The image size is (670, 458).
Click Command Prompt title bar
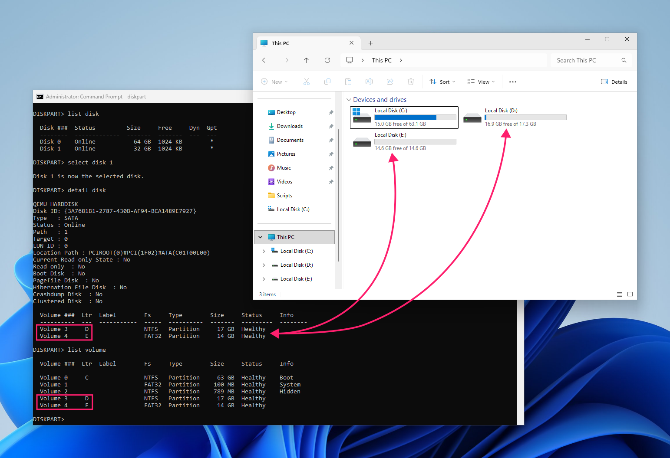143,97
